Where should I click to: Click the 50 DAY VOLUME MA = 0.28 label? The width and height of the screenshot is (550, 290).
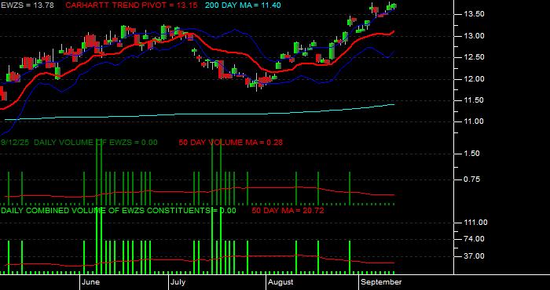[x=230, y=143]
